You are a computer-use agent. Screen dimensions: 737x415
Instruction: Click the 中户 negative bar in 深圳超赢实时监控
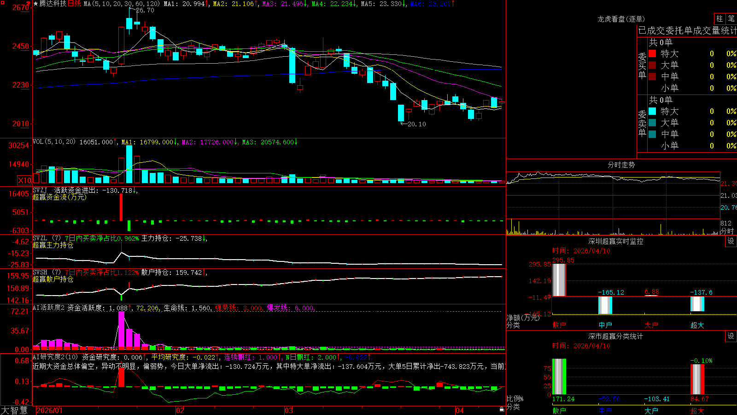pos(605,305)
